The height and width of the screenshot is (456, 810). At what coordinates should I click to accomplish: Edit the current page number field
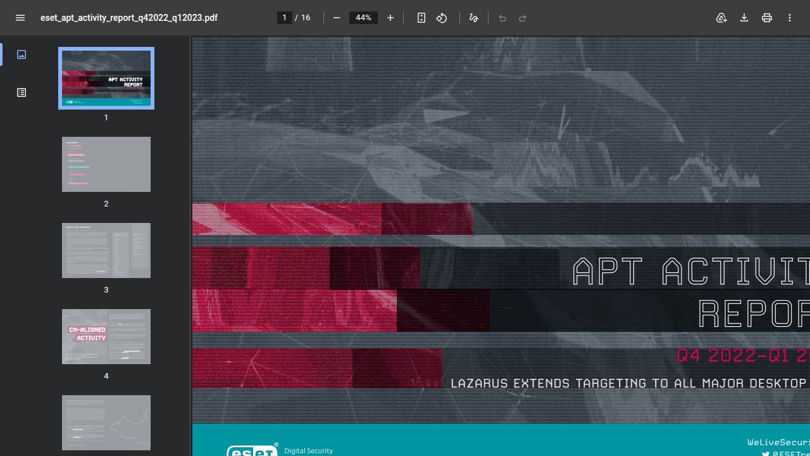pos(285,18)
